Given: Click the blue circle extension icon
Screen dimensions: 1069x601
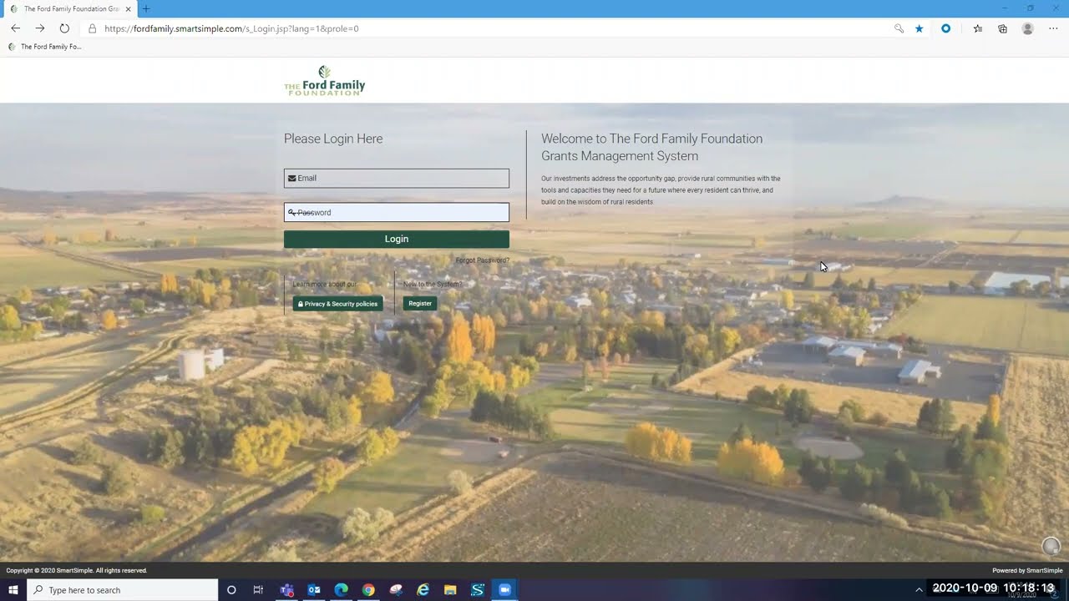Looking at the screenshot, I should click(x=945, y=28).
